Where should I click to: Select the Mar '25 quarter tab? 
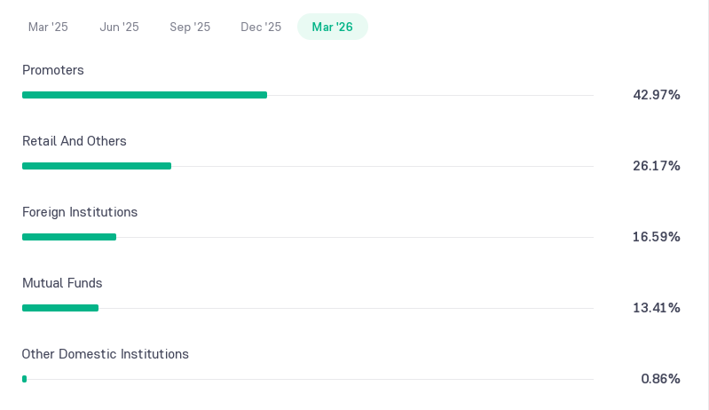click(48, 28)
